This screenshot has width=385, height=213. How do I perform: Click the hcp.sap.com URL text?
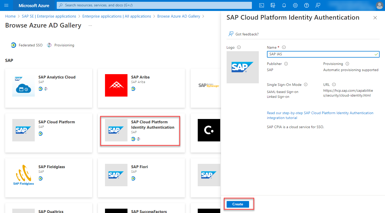[348, 93]
